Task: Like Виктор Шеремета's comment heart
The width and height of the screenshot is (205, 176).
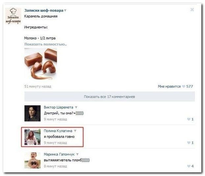Action: (189, 119)
